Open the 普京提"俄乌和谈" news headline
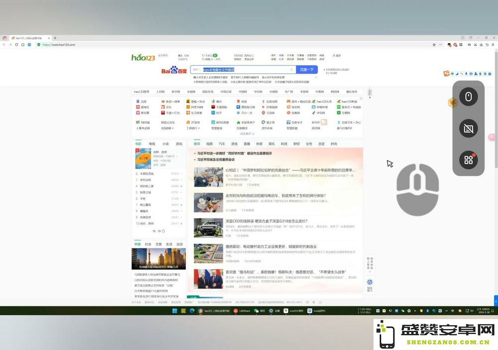This screenshot has width=498, height=350. (286, 272)
